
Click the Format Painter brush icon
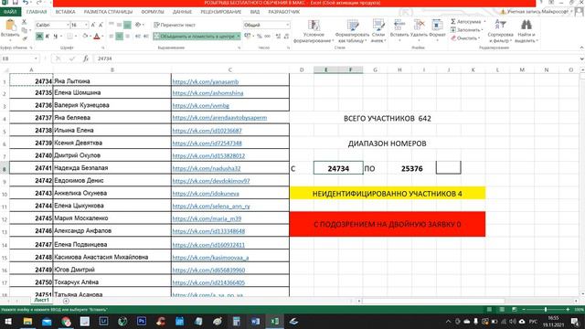[25, 38]
